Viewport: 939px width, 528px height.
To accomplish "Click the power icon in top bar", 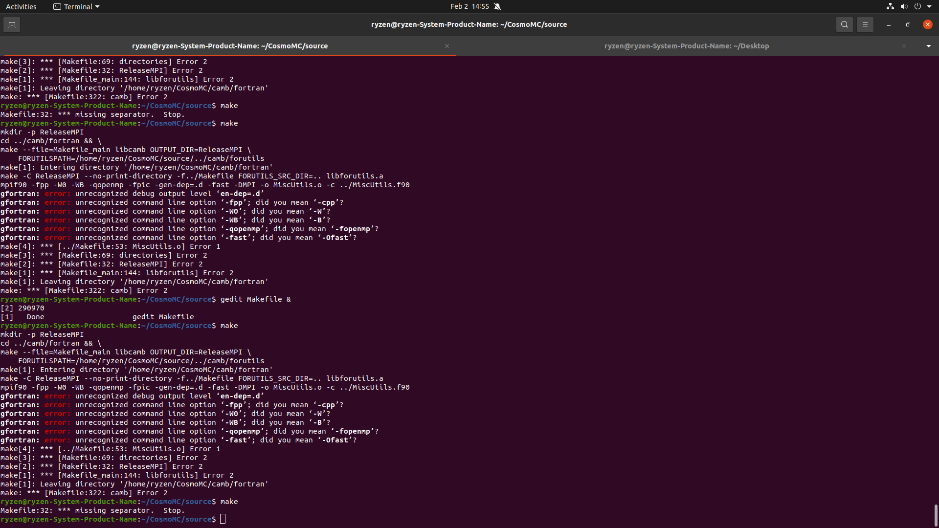I will coord(917,6).
